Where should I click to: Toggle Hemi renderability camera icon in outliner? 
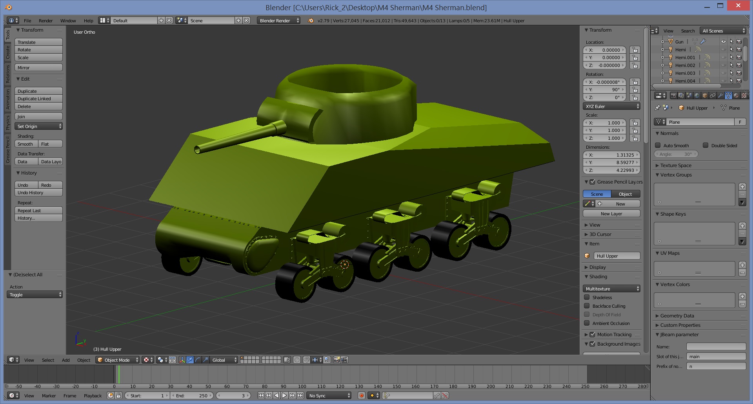(739, 49)
